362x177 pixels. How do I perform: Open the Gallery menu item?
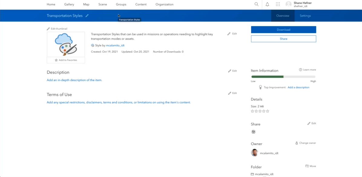69,4
